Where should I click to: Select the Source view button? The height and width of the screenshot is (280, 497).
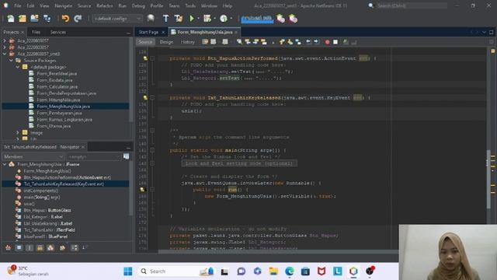pyautogui.click(x=145, y=42)
